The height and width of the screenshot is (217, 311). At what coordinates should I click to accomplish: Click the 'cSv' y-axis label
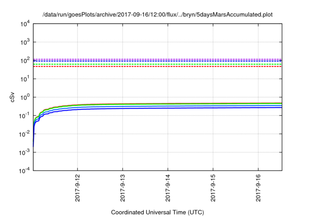pos(12,97)
